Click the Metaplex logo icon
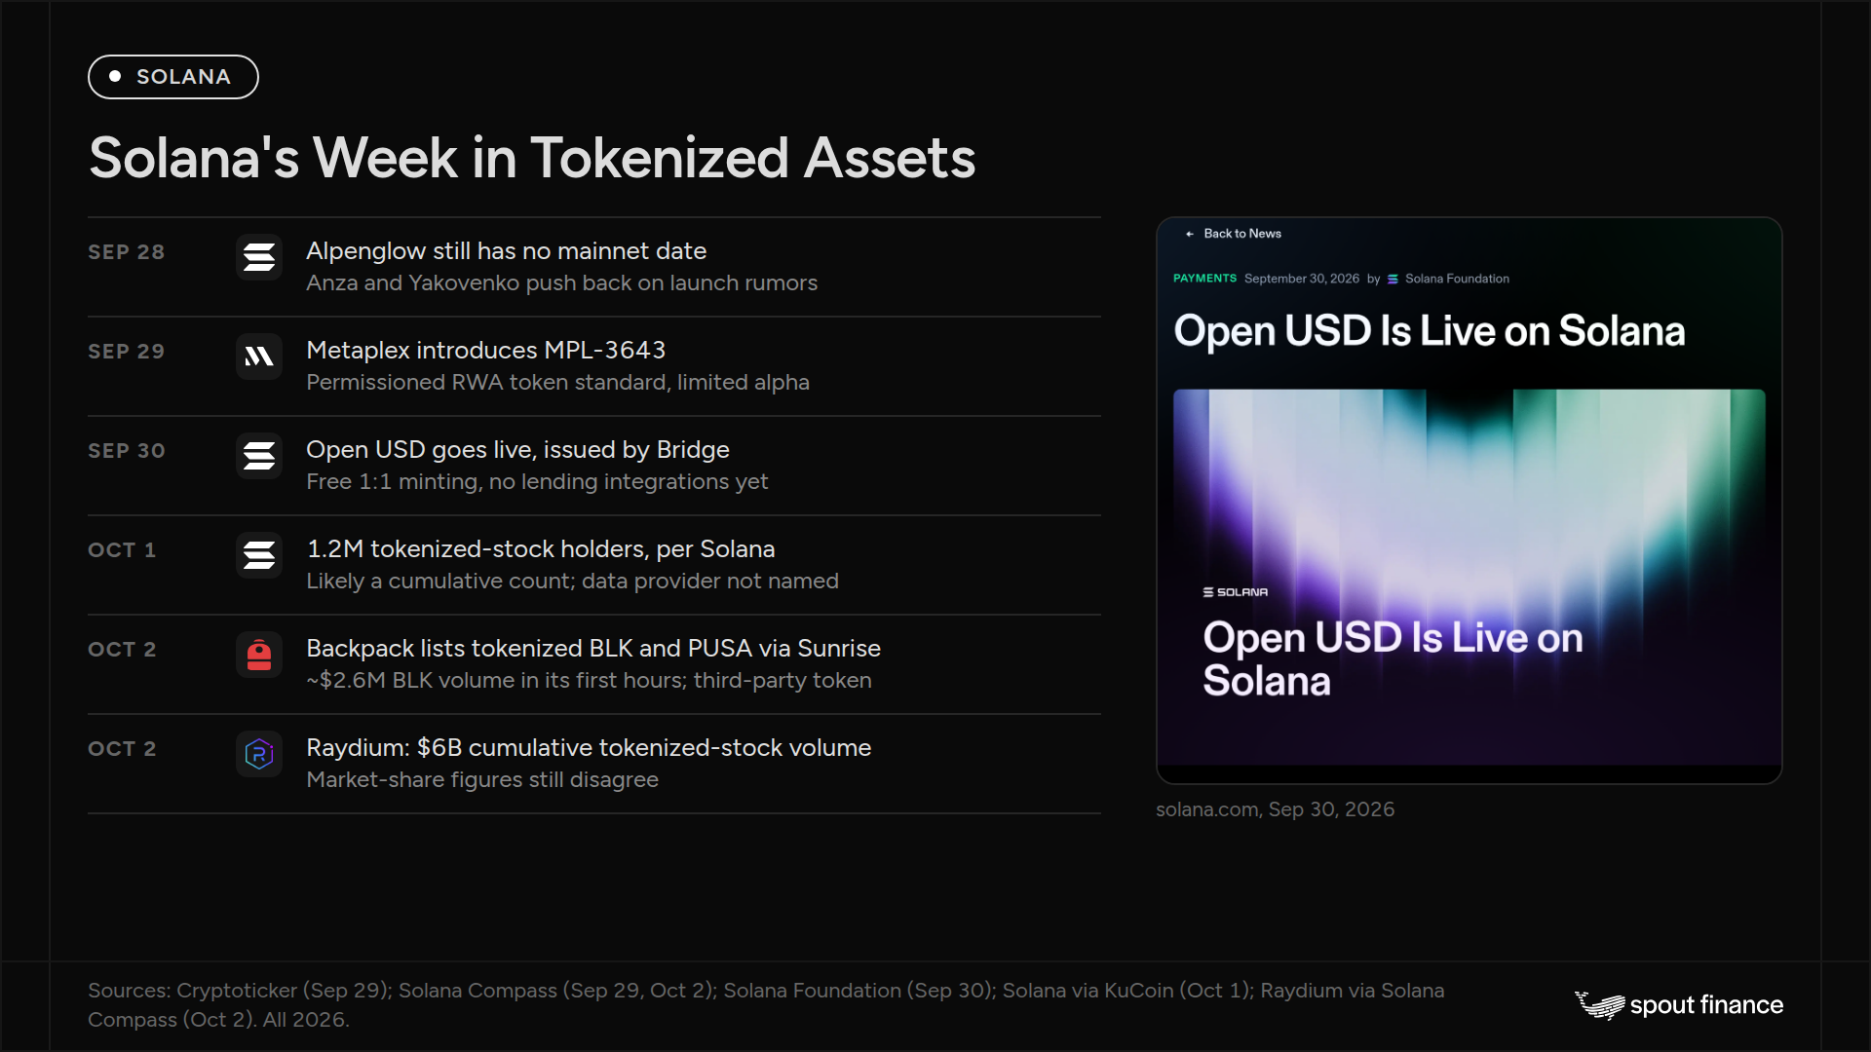Image resolution: width=1871 pixels, height=1052 pixels. 259,357
